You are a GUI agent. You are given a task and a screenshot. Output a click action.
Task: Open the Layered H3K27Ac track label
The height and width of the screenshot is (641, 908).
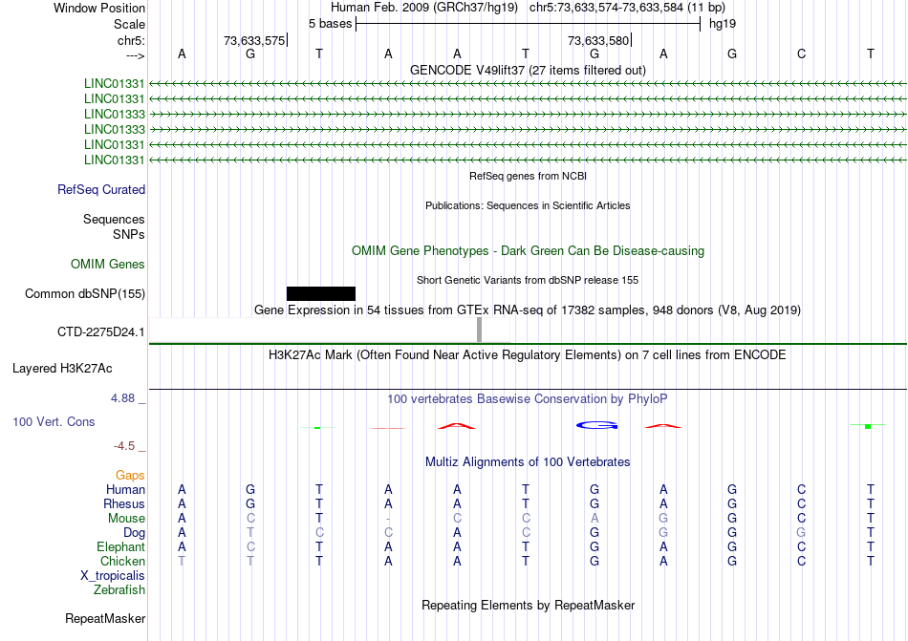click(62, 369)
